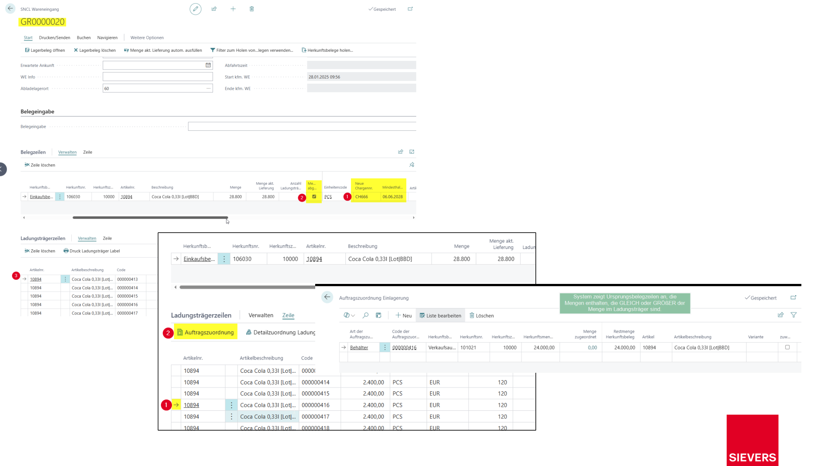Click Lagerbeleg löschen action
The height and width of the screenshot is (466, 829).
pyautogui.click(x=95, y=50)
